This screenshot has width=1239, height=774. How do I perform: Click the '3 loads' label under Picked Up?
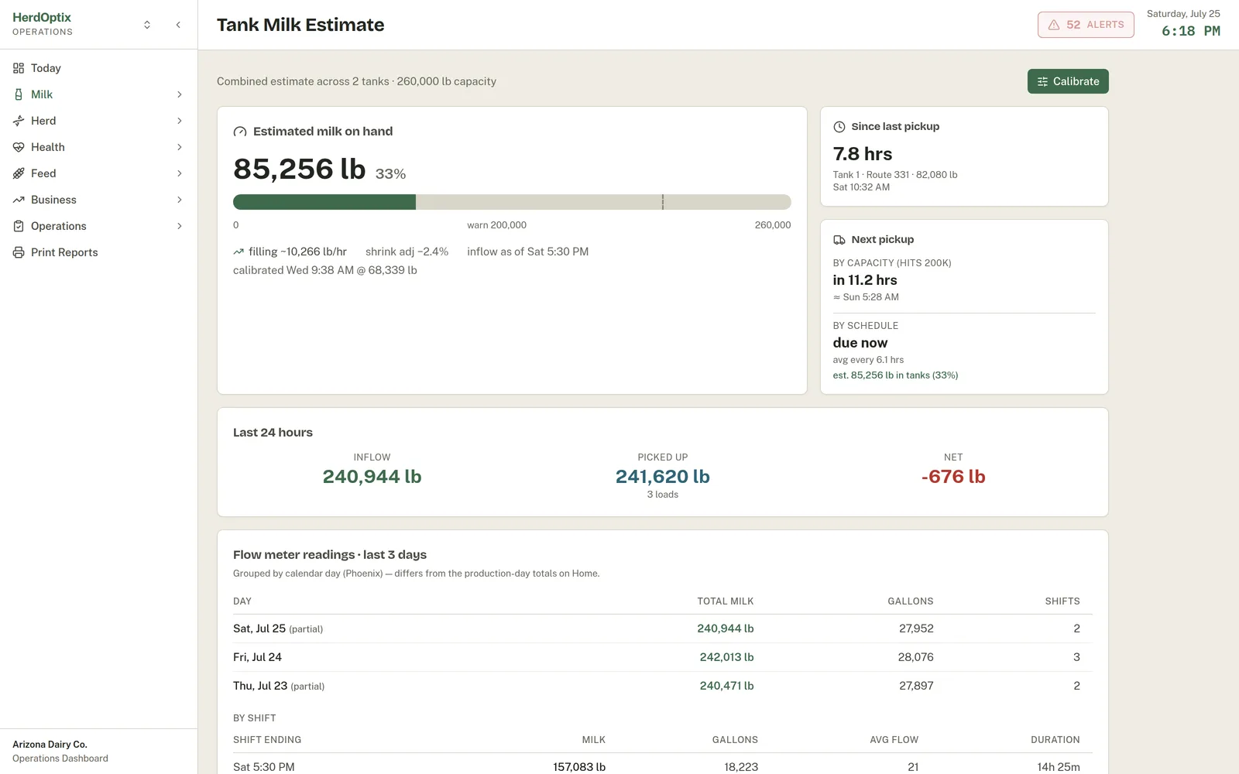click(x=663, y=495)
